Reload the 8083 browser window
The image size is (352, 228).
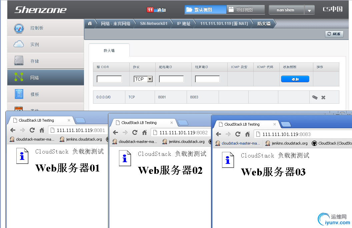click(x=238, y=134)
